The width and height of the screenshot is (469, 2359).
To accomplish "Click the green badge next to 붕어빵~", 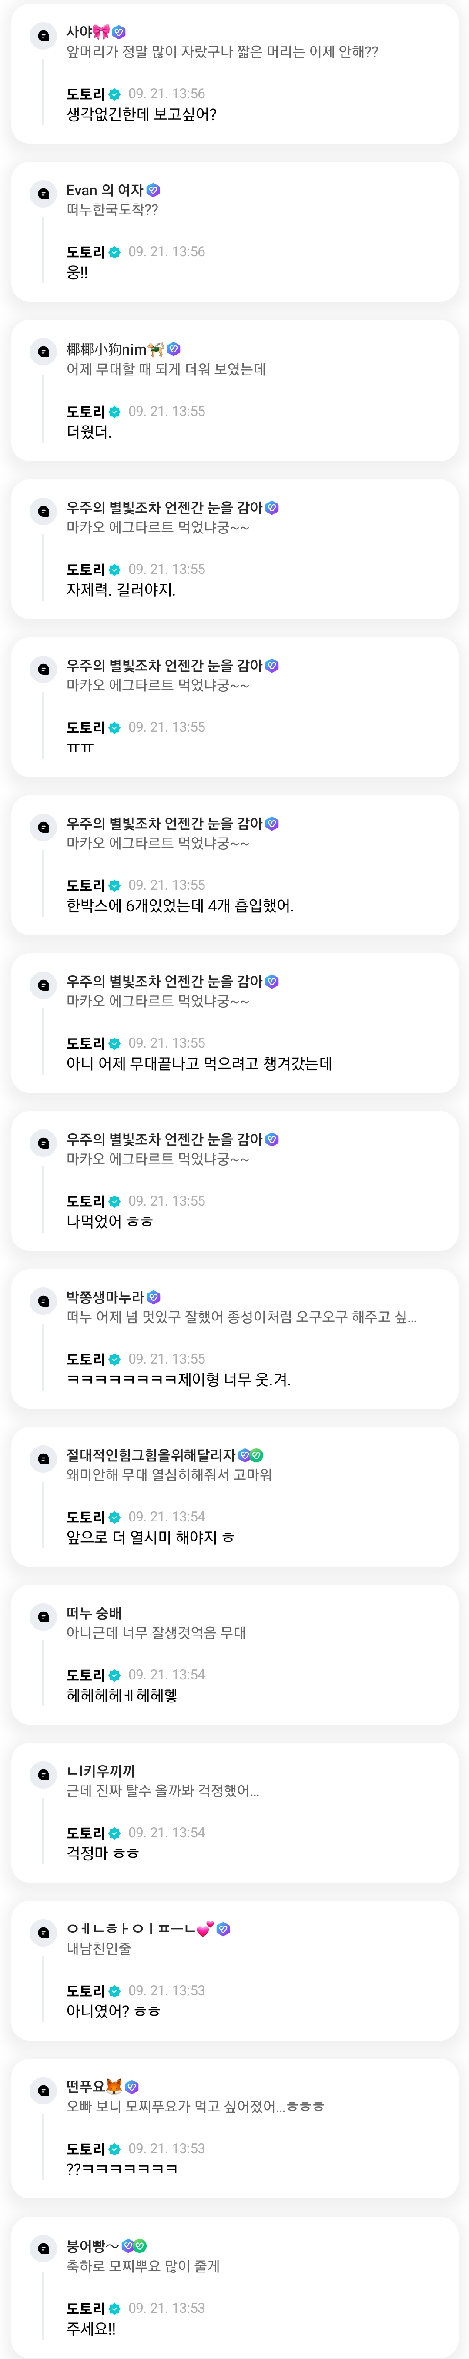I will coord(140,2245).
